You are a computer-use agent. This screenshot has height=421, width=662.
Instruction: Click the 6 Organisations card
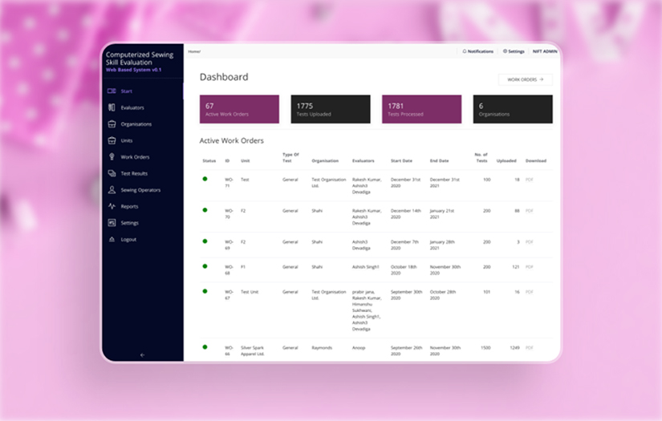(513, 109)
